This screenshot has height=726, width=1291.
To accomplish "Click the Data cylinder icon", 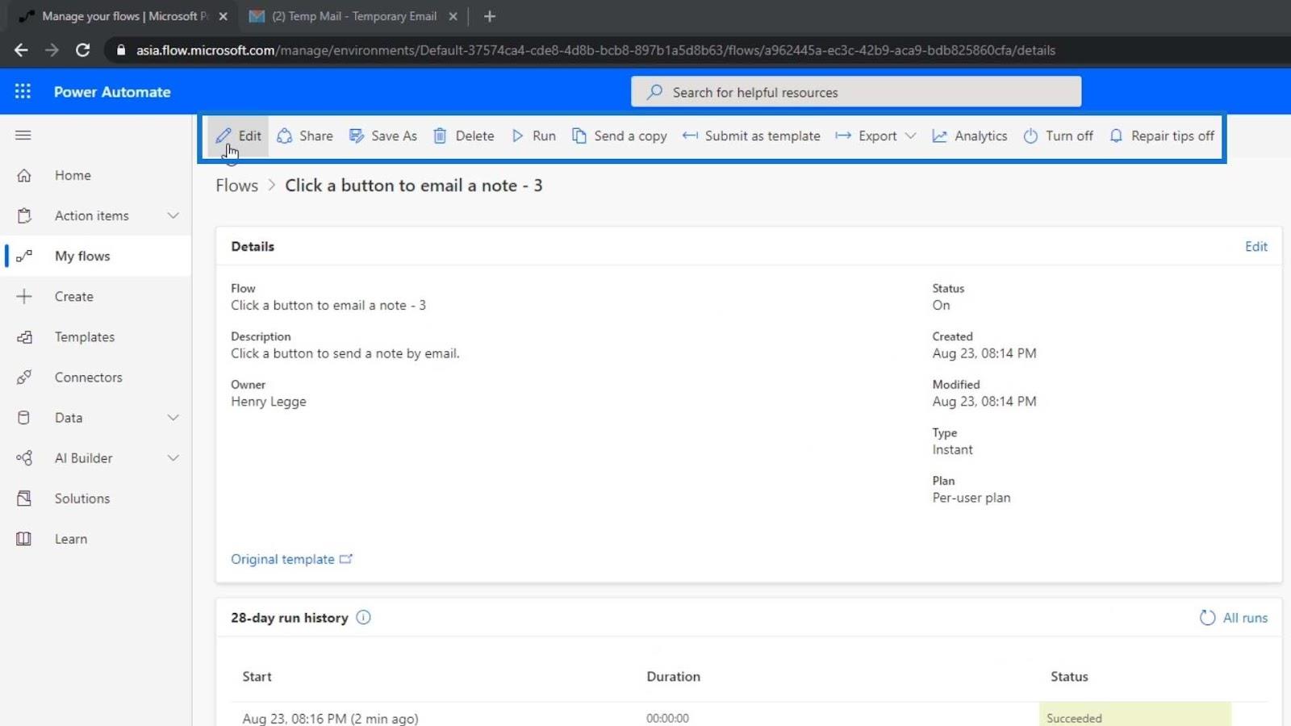I will (x=24, y=417).
